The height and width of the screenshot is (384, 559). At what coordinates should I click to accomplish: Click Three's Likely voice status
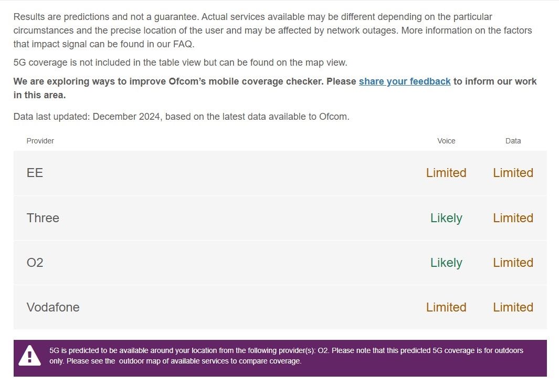click(446, 217)
